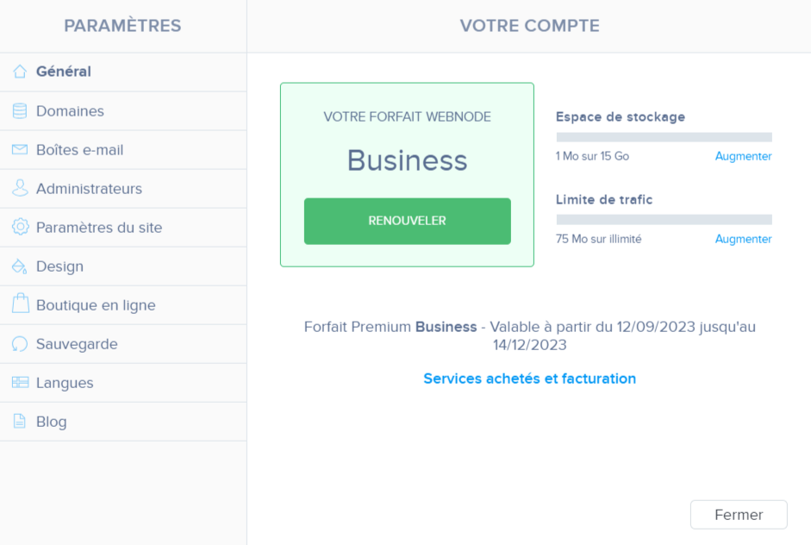Click the gear icon for Paramètres du site

point(19,227)
